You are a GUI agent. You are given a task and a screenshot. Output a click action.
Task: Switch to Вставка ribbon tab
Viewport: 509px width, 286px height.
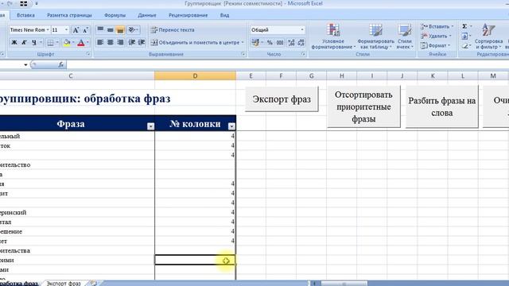pos(25,15)
